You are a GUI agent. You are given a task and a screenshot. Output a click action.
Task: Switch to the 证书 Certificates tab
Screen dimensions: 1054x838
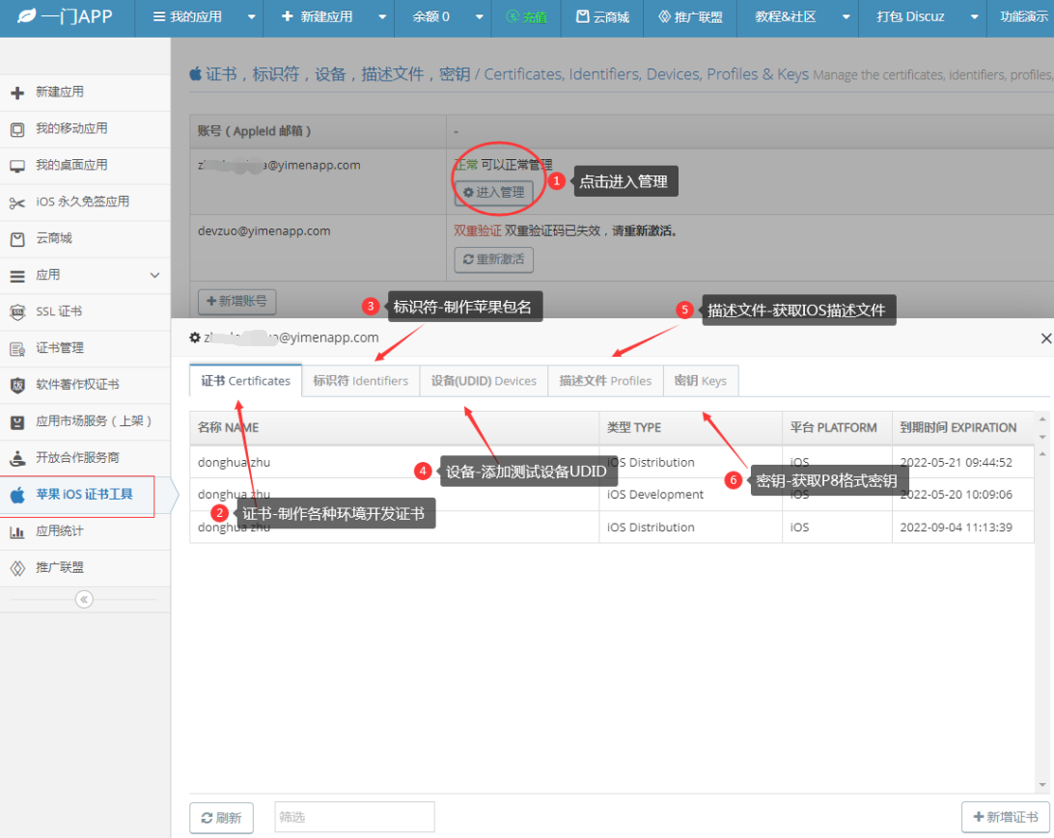pyautogui.click(x=246, y=381)
